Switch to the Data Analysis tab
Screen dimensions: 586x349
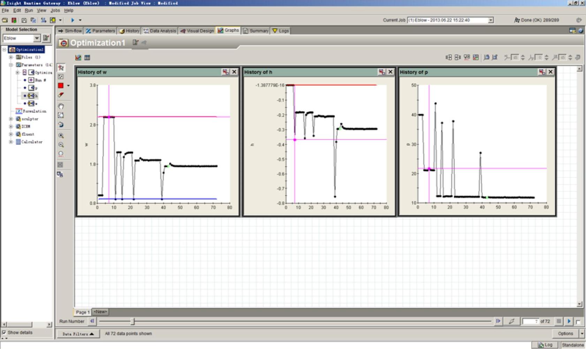coord(160,31)
